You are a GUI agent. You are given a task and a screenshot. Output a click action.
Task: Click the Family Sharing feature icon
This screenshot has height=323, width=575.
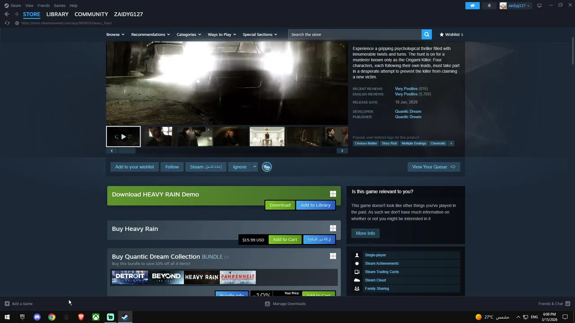pos(357,288)
